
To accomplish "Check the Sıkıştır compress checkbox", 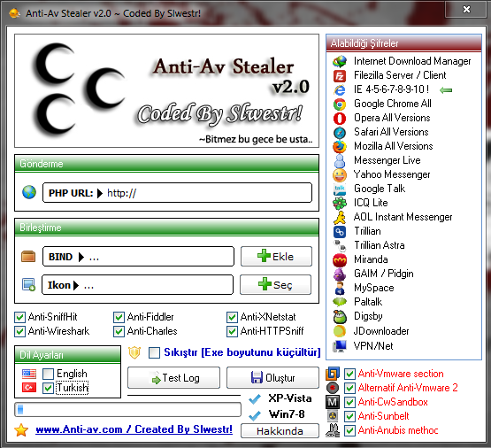I will tap(154, 352).
